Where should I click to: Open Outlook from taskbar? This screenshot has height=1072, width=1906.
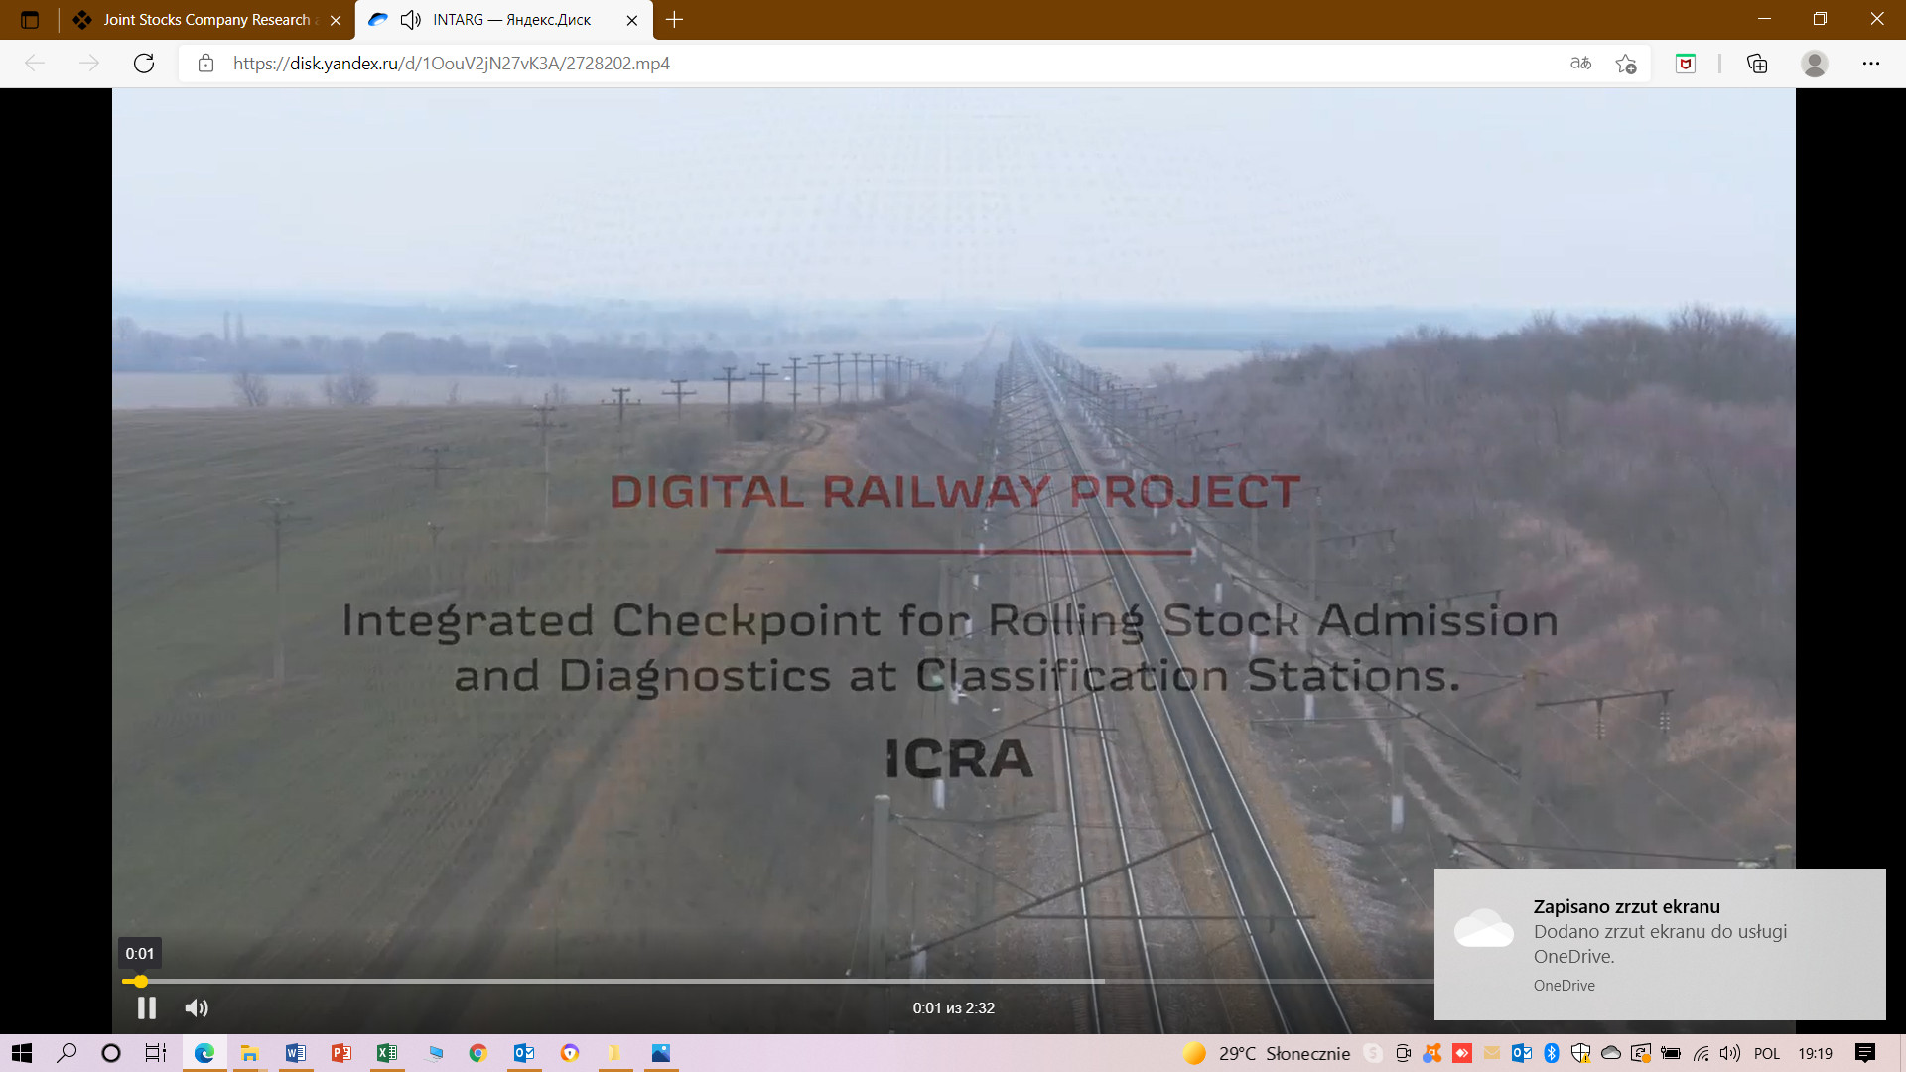coord(523,1053)
